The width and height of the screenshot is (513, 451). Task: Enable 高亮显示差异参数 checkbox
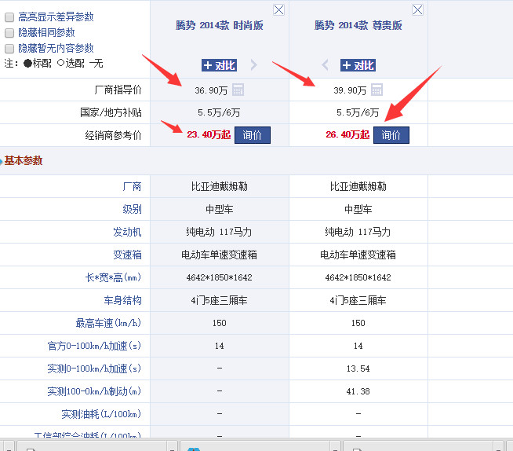click(9, 17)
